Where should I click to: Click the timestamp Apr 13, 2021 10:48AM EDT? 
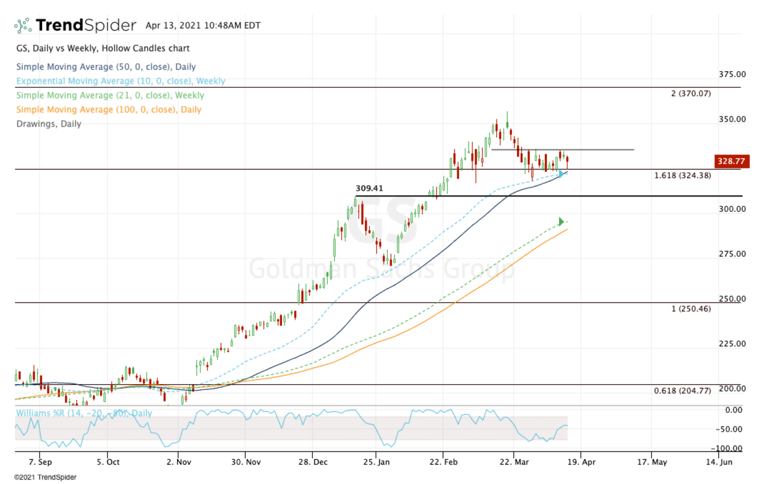pos(202,26)
